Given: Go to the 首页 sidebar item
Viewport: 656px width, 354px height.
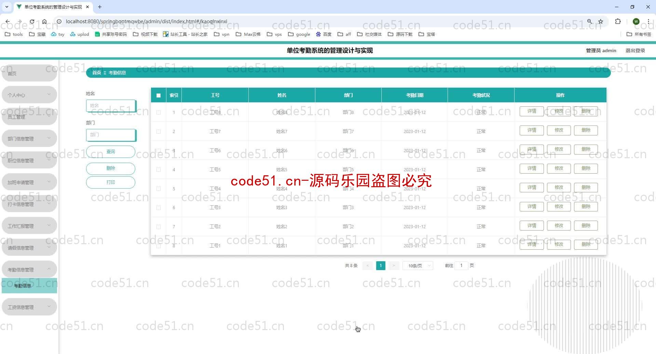Looking at the screenshot, I should [x=29, y=73].
